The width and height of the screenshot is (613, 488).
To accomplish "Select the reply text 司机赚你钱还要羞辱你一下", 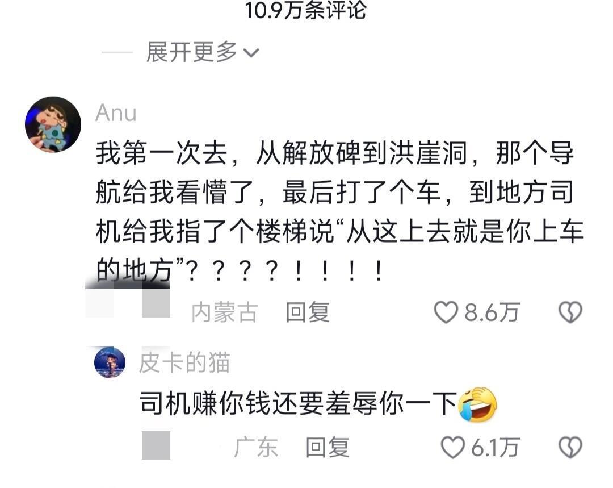I will 299,403.
